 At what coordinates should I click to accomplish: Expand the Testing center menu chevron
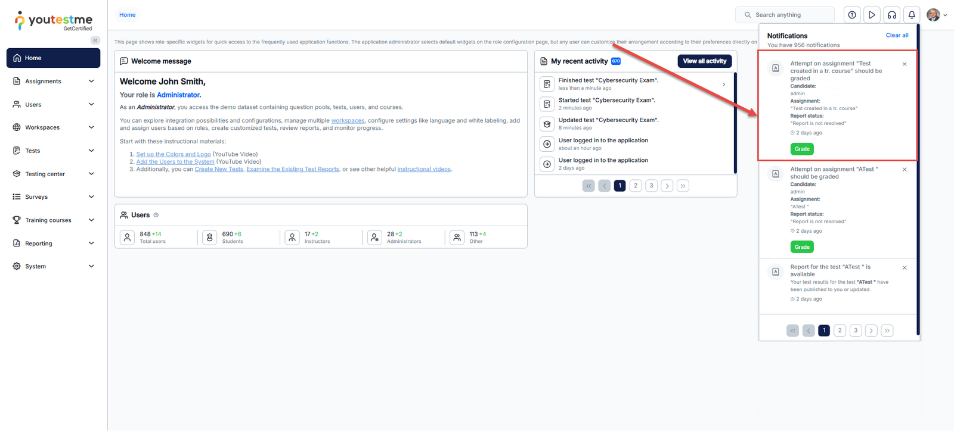pyautogui.click(x=91, y=174)
